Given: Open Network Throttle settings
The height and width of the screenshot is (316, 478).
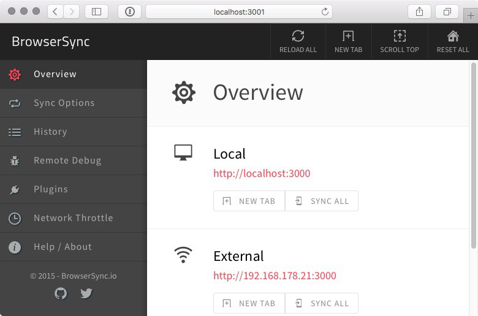Looking at the screenshot, I should [74, 218].
